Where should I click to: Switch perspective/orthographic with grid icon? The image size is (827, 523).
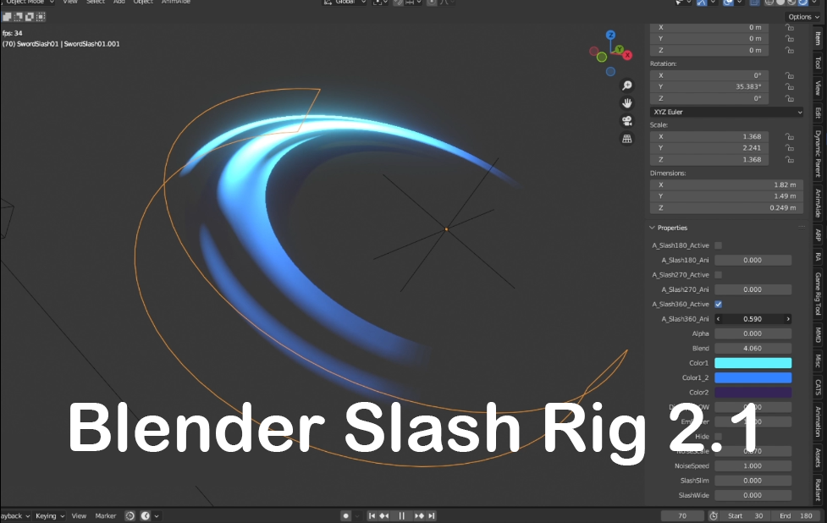626,139
